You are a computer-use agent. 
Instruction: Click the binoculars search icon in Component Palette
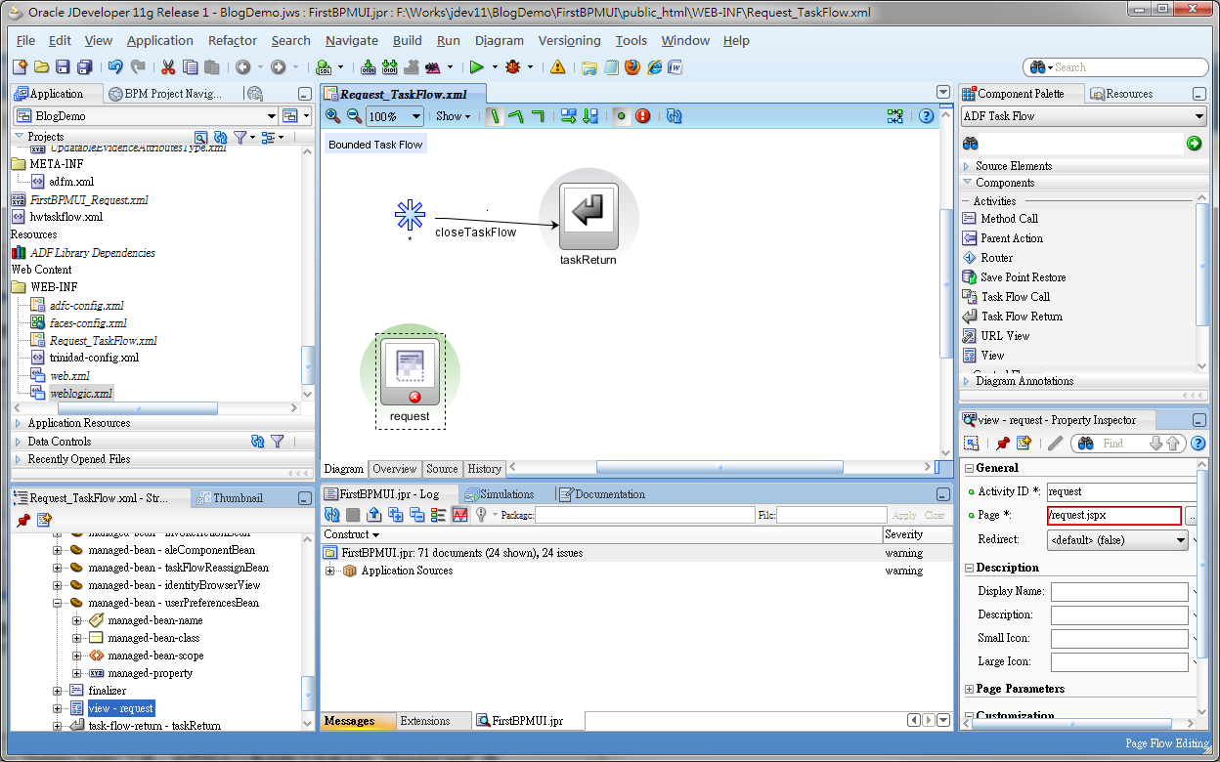[x=971, y=144]
